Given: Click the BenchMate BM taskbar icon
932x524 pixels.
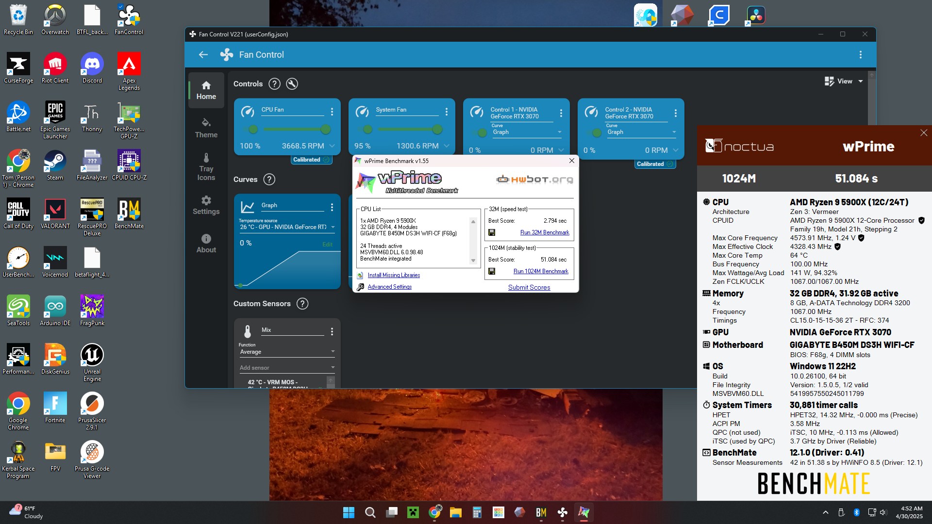Looking at the screenshot, I should [541, 512].
